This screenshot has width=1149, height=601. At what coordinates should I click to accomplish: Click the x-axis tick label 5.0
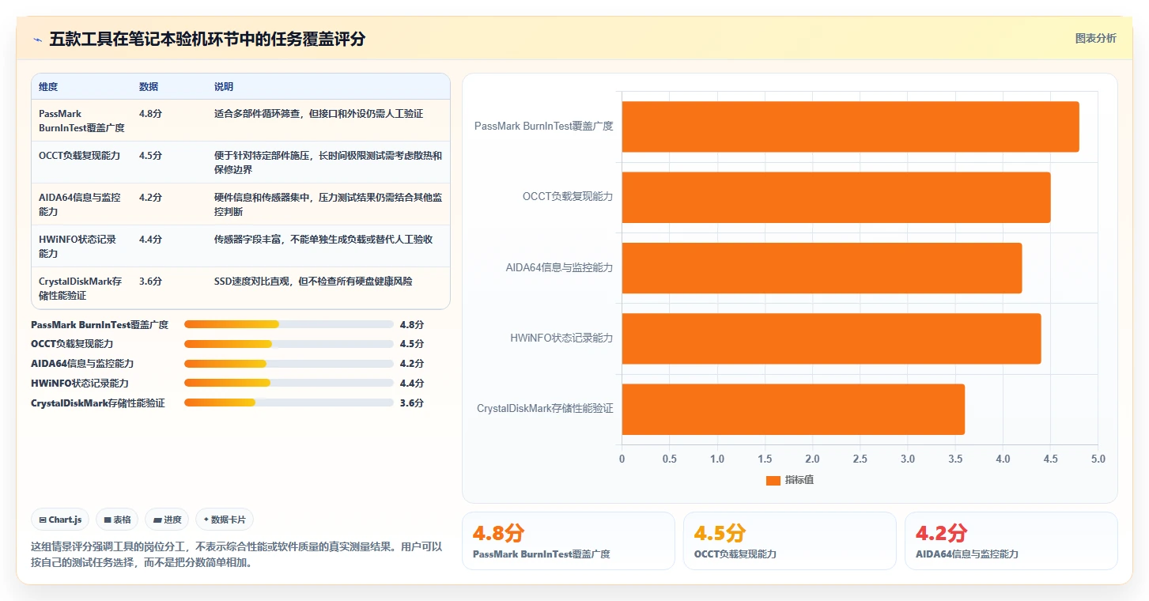[1098, 459]
